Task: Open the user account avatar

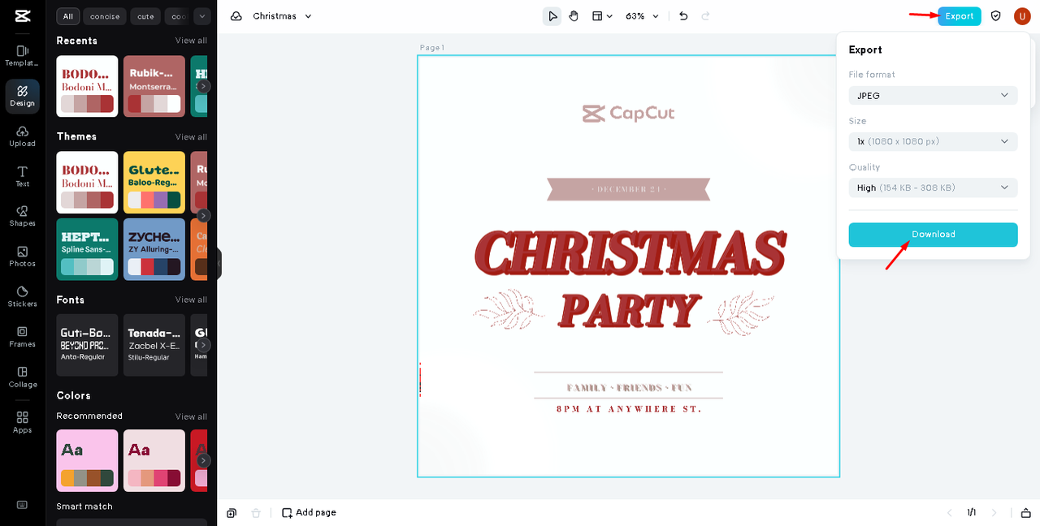Action: point(1022,16)
